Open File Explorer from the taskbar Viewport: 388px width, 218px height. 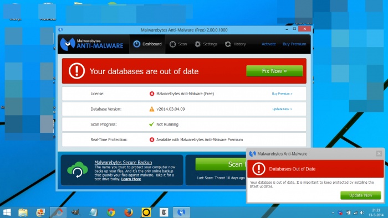coord(23,212)
